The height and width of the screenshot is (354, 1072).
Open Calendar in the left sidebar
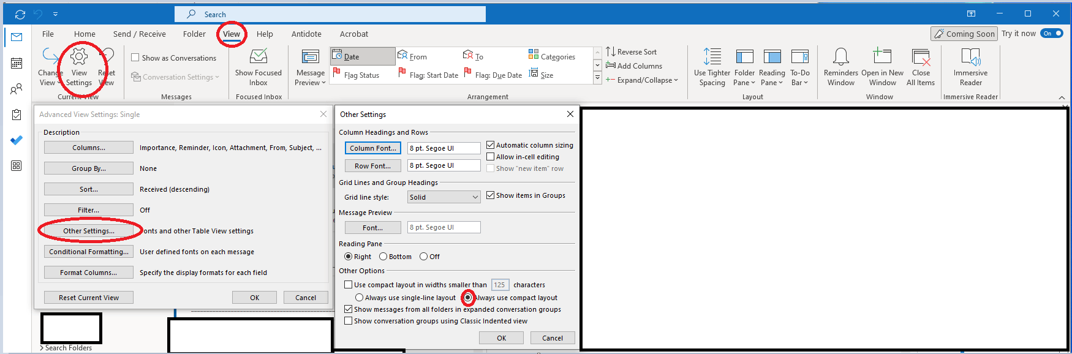pos(17,63)
